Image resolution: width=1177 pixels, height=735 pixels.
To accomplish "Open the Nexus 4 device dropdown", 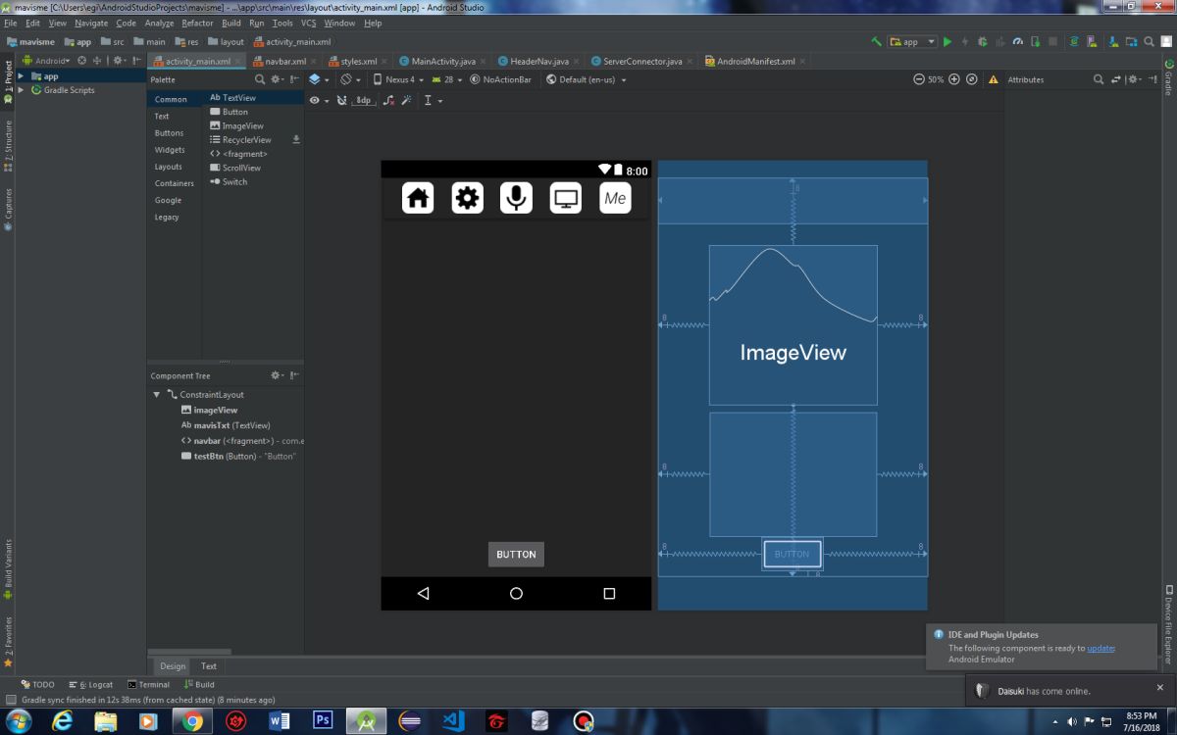I will click(x=398, y=79).
